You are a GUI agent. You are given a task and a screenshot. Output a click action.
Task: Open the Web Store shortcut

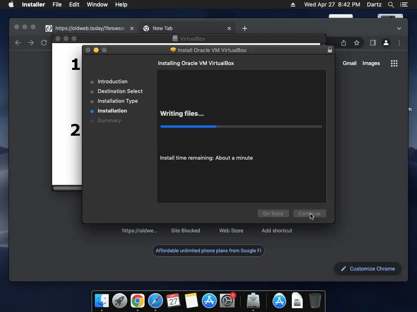click(231, 231)
